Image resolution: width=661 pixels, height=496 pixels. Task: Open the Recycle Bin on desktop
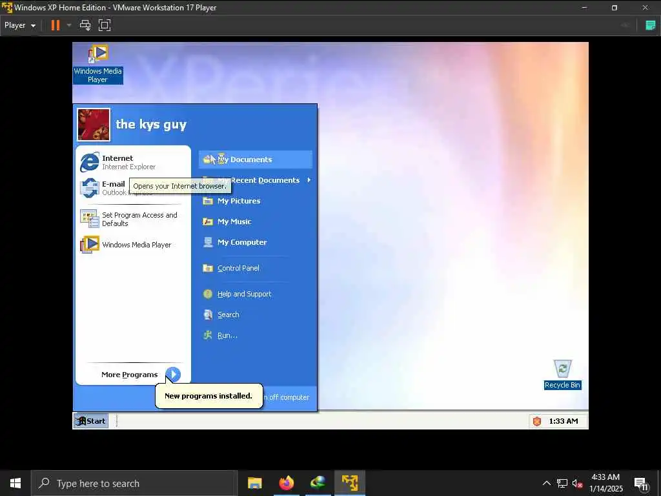coord(562,375)
